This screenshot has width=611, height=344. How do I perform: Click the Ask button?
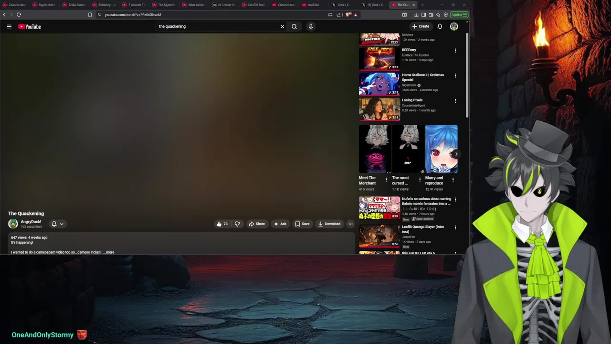[280, 224]
